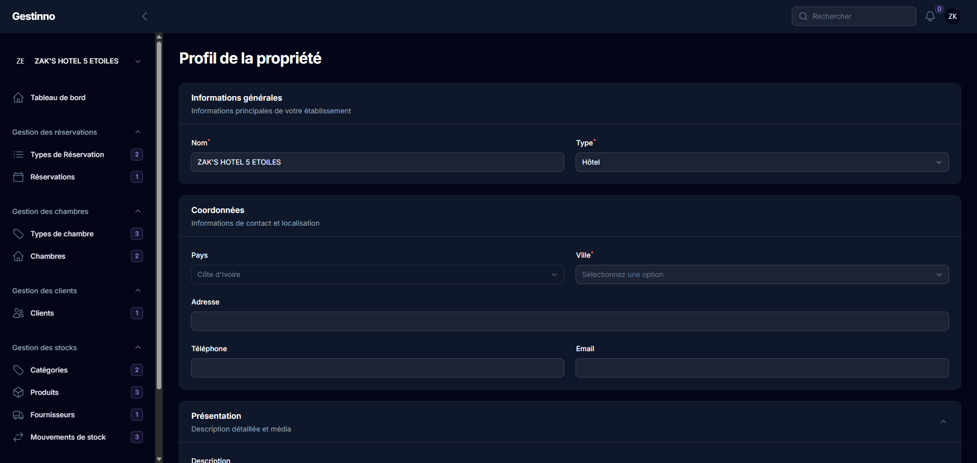Click badge count 3 next to Types de chambre
This screenshot has height=463, width=977.
[137, 234]
